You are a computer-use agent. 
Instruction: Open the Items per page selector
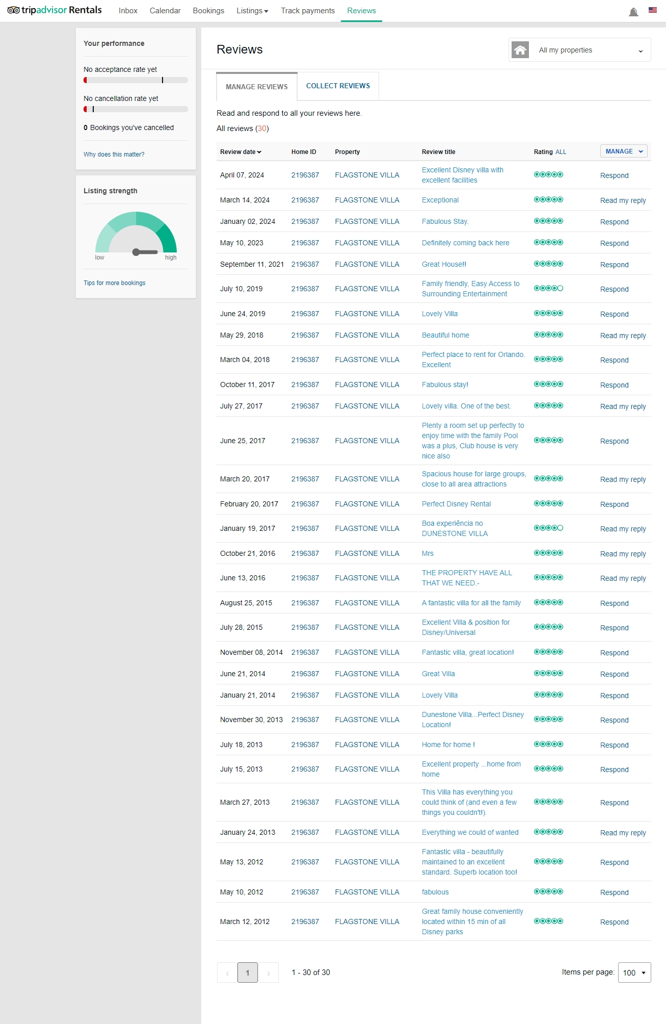point(634,972)
